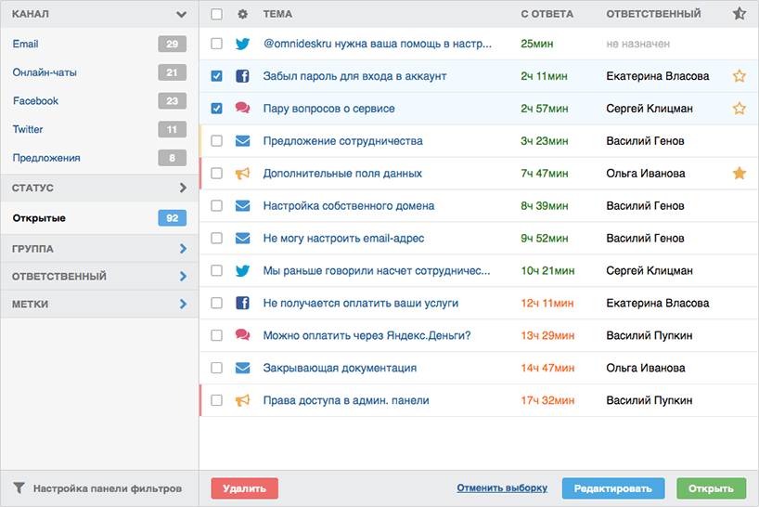Click the gear icon in table header

click(242, 14)
